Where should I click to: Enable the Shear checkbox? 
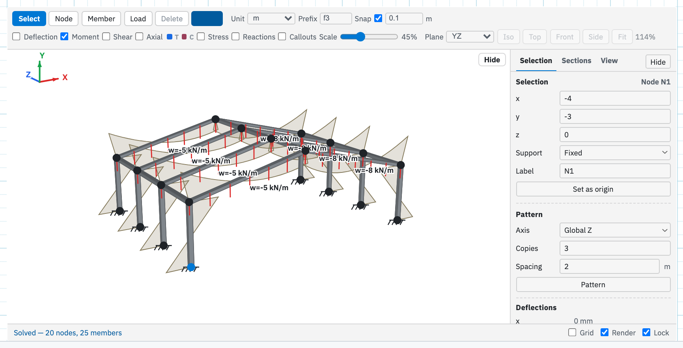(x=106, y=36)
